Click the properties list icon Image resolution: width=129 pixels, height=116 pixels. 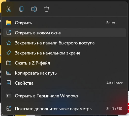click(9, 83)
